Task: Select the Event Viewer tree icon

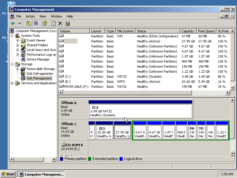Action: click(23, 40)
